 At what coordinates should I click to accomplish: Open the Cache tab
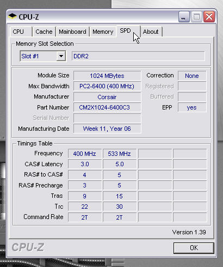coord(44,32)
